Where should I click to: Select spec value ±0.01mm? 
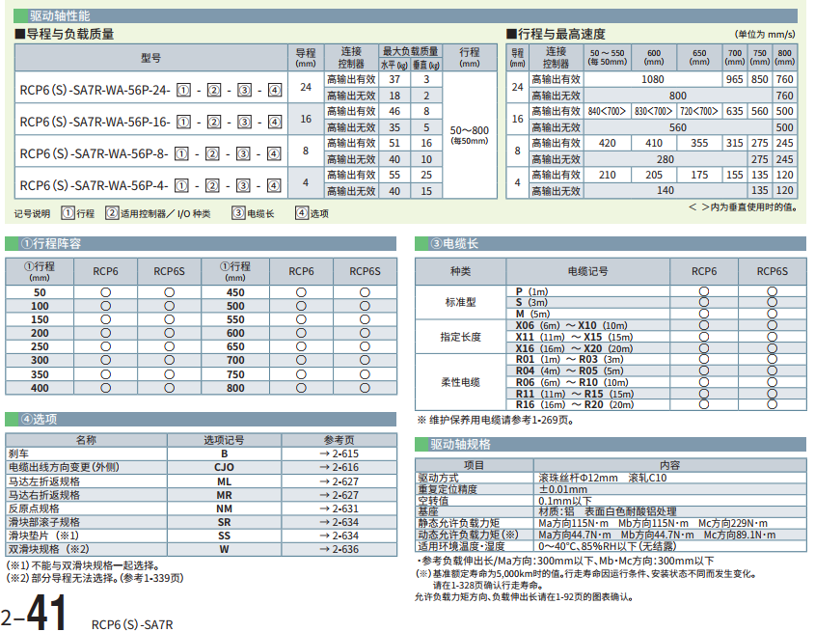(563, 489)
